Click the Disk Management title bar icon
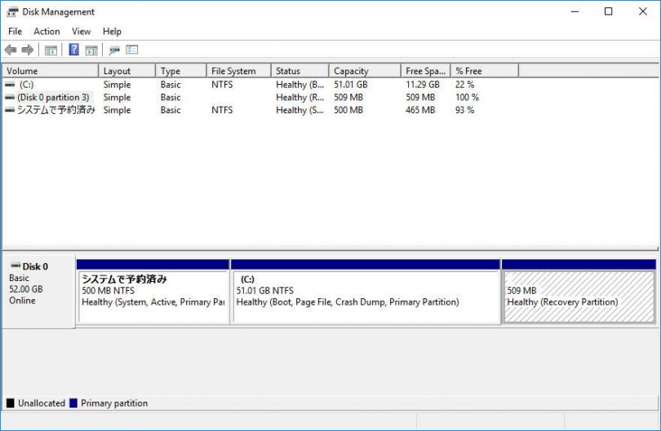The image size is (661, 431). pos(12,12)
